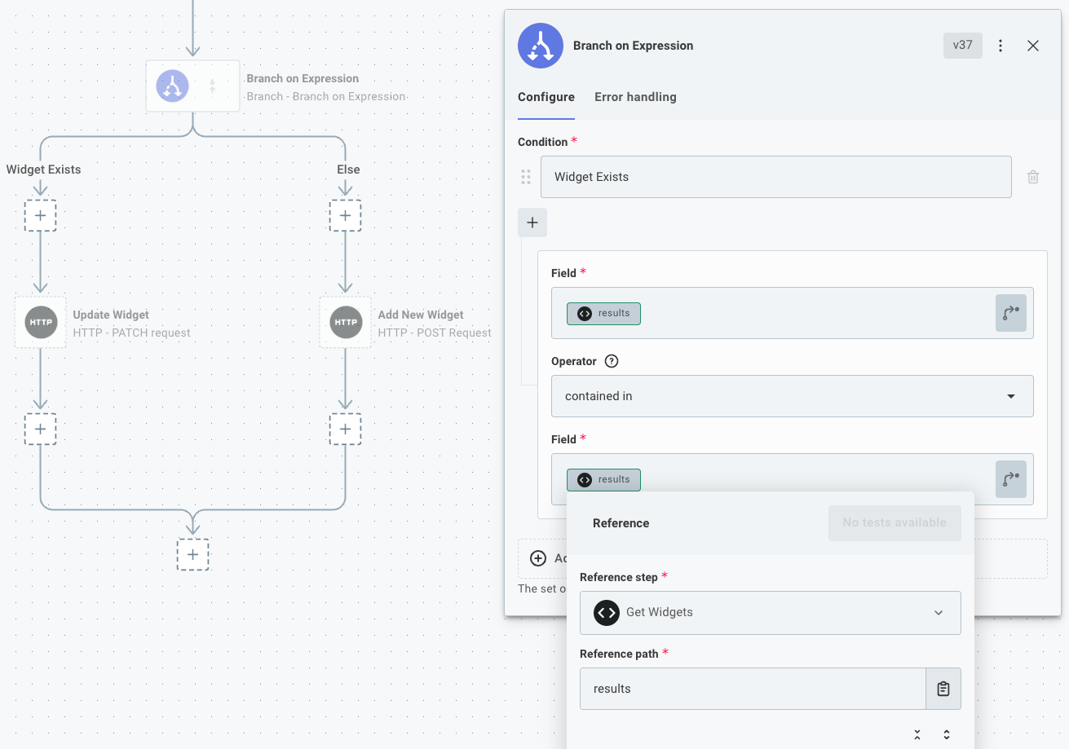The image size is (1069, 749).
Task: Add step after branches merge at bottom
Action: coord(192,554)
